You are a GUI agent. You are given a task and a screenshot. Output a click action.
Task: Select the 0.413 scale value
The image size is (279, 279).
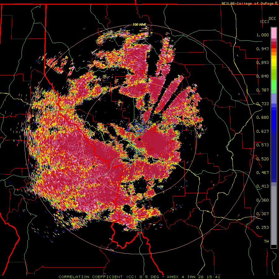pyautogui.click(x=263, y=186)
